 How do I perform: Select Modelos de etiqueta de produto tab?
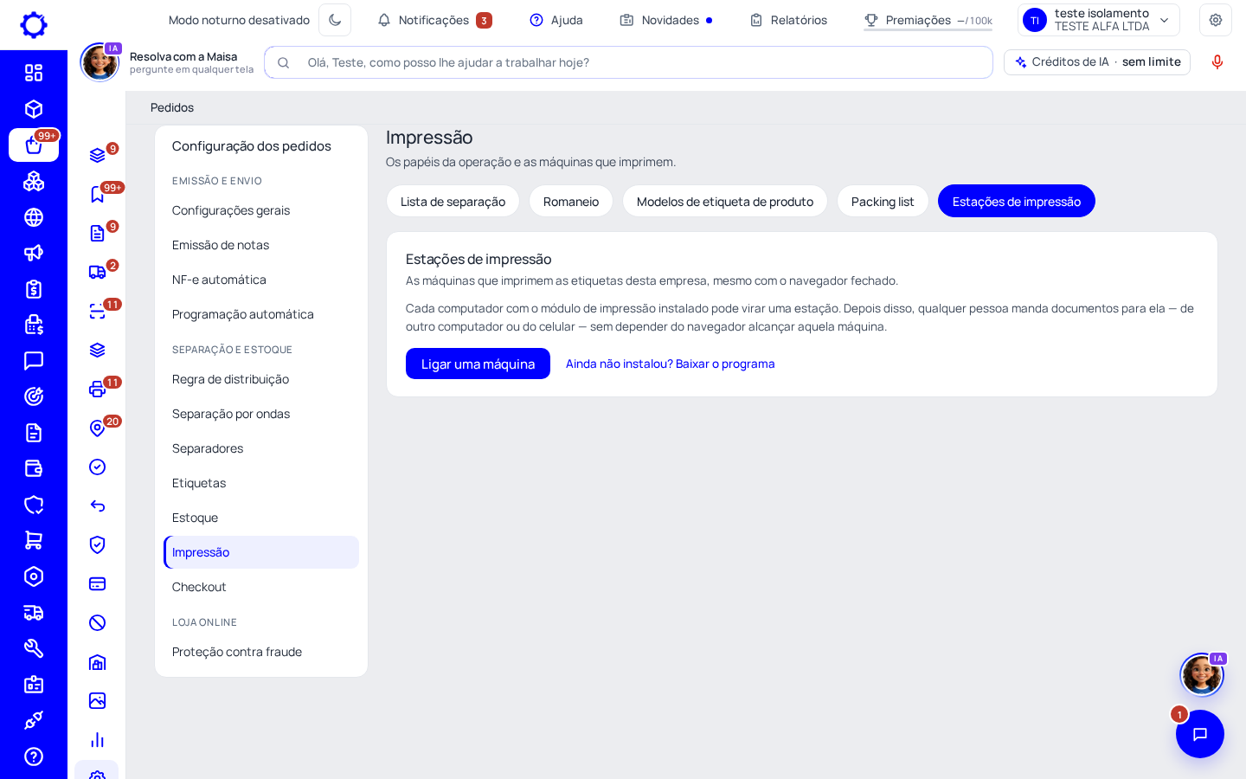click(725, 202)
